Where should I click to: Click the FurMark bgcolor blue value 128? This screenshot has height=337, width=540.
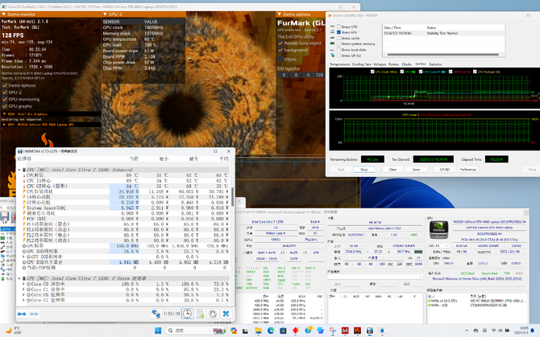[319, 75]
